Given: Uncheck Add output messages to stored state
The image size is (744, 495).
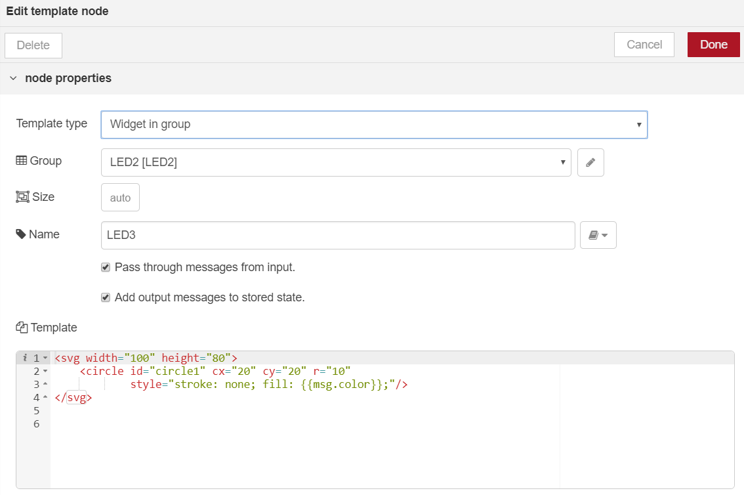Looking at the screenshot, I should [106, 297].
